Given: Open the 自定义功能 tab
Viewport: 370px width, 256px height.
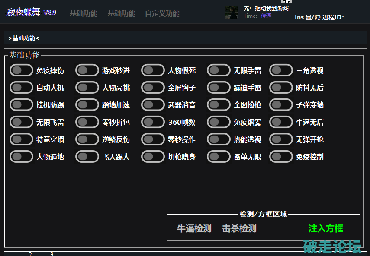Looking at the screenshot, I should pos(162,14).
